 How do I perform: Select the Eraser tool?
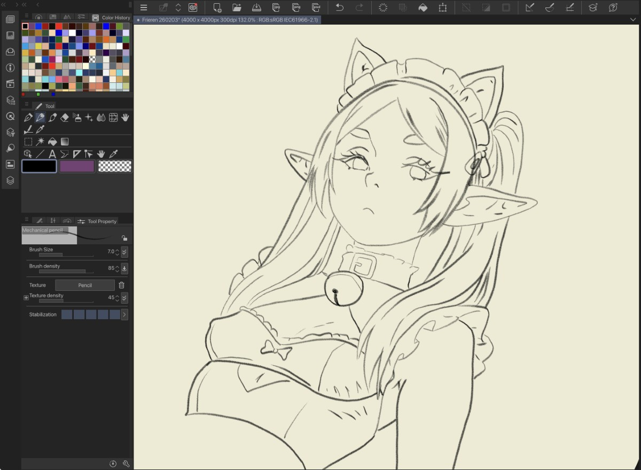[x=65, y=118]
